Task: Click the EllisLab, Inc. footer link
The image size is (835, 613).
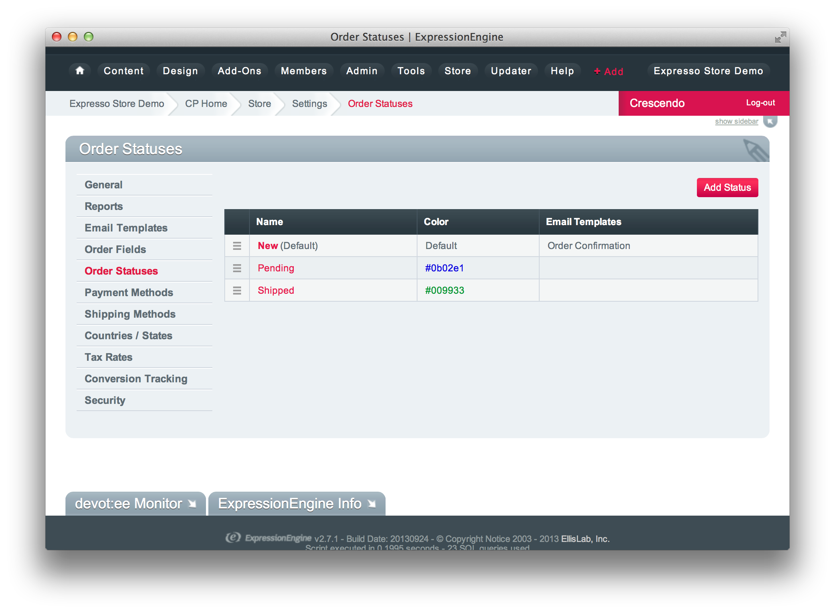Action: tap(585, 539)
